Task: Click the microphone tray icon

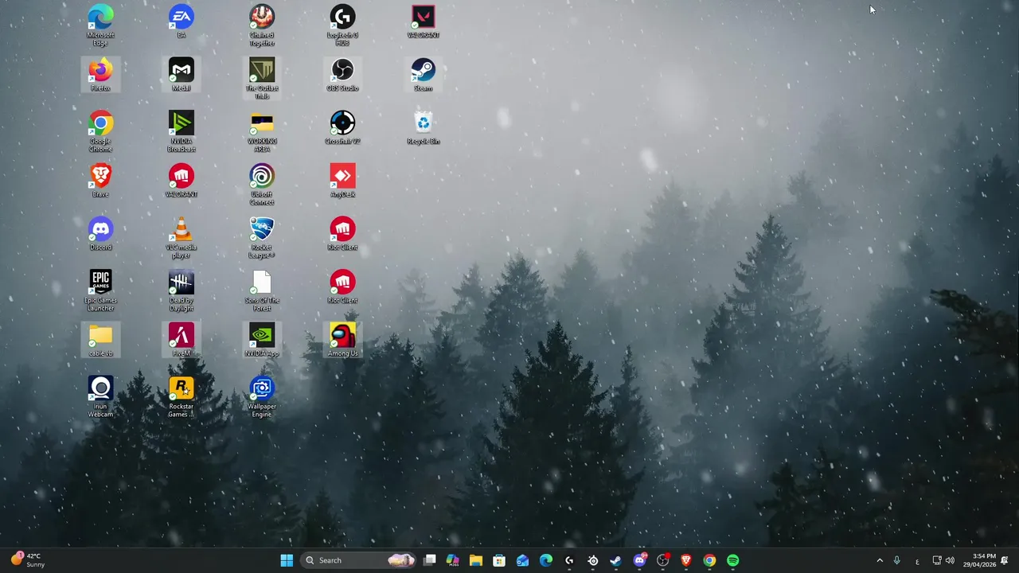Action: [x=896, y=560]
